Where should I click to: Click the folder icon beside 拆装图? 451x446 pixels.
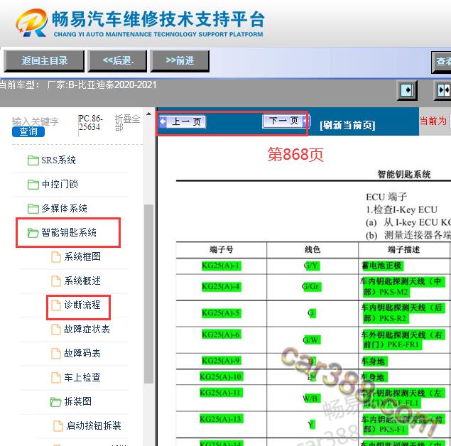tap(56, 402)
